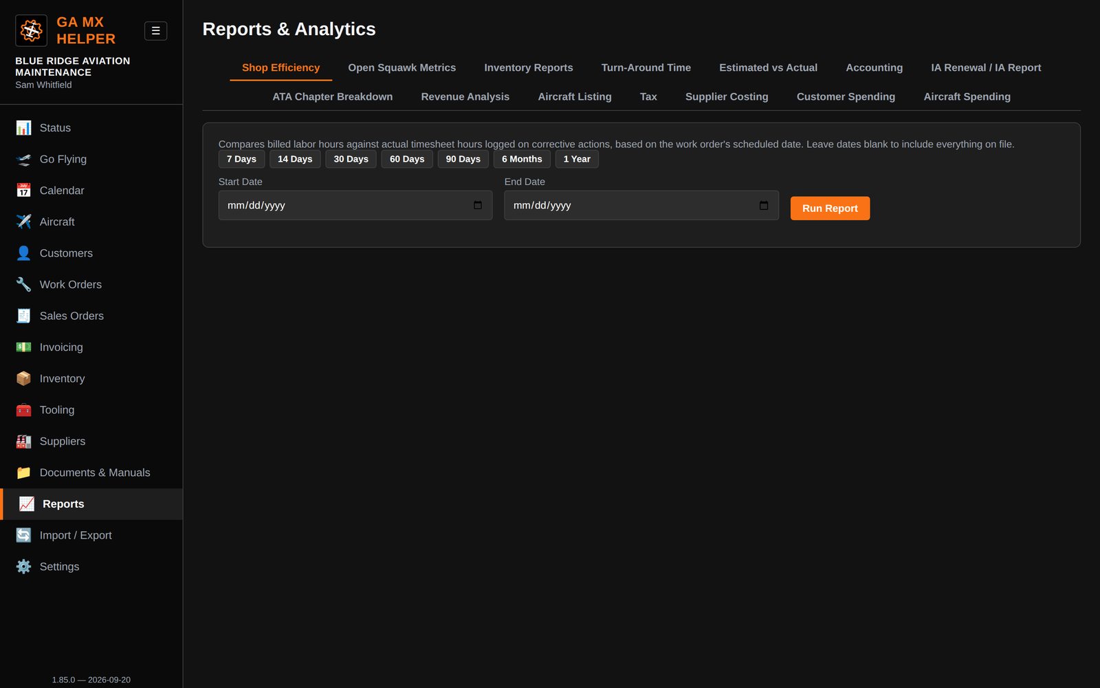This screenshot has width=1100, height=688.
Task: Pick the 90 Days range preset
Action: (x=463, y=159)
